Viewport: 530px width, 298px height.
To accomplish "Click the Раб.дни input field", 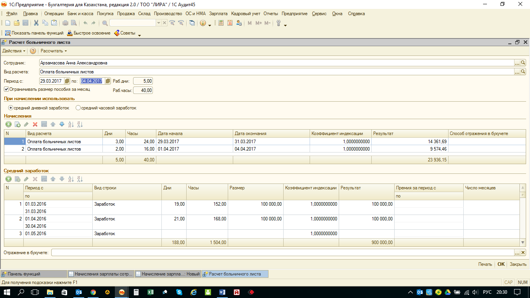I will click(143, 81).
